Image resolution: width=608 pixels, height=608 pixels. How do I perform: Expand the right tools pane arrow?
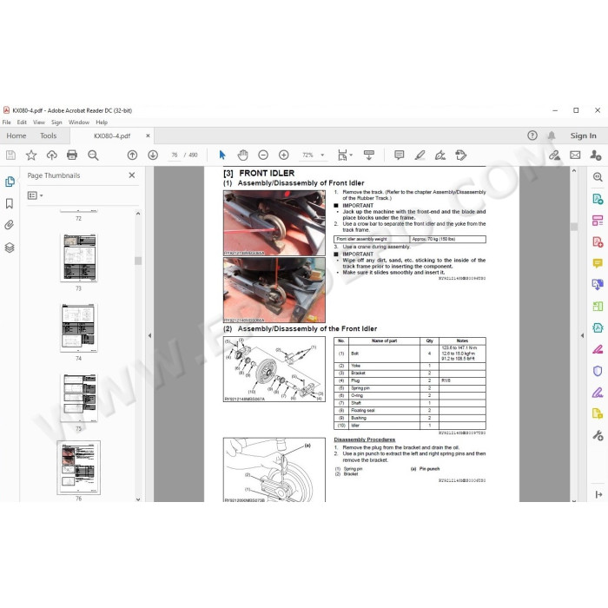point(598,494)
